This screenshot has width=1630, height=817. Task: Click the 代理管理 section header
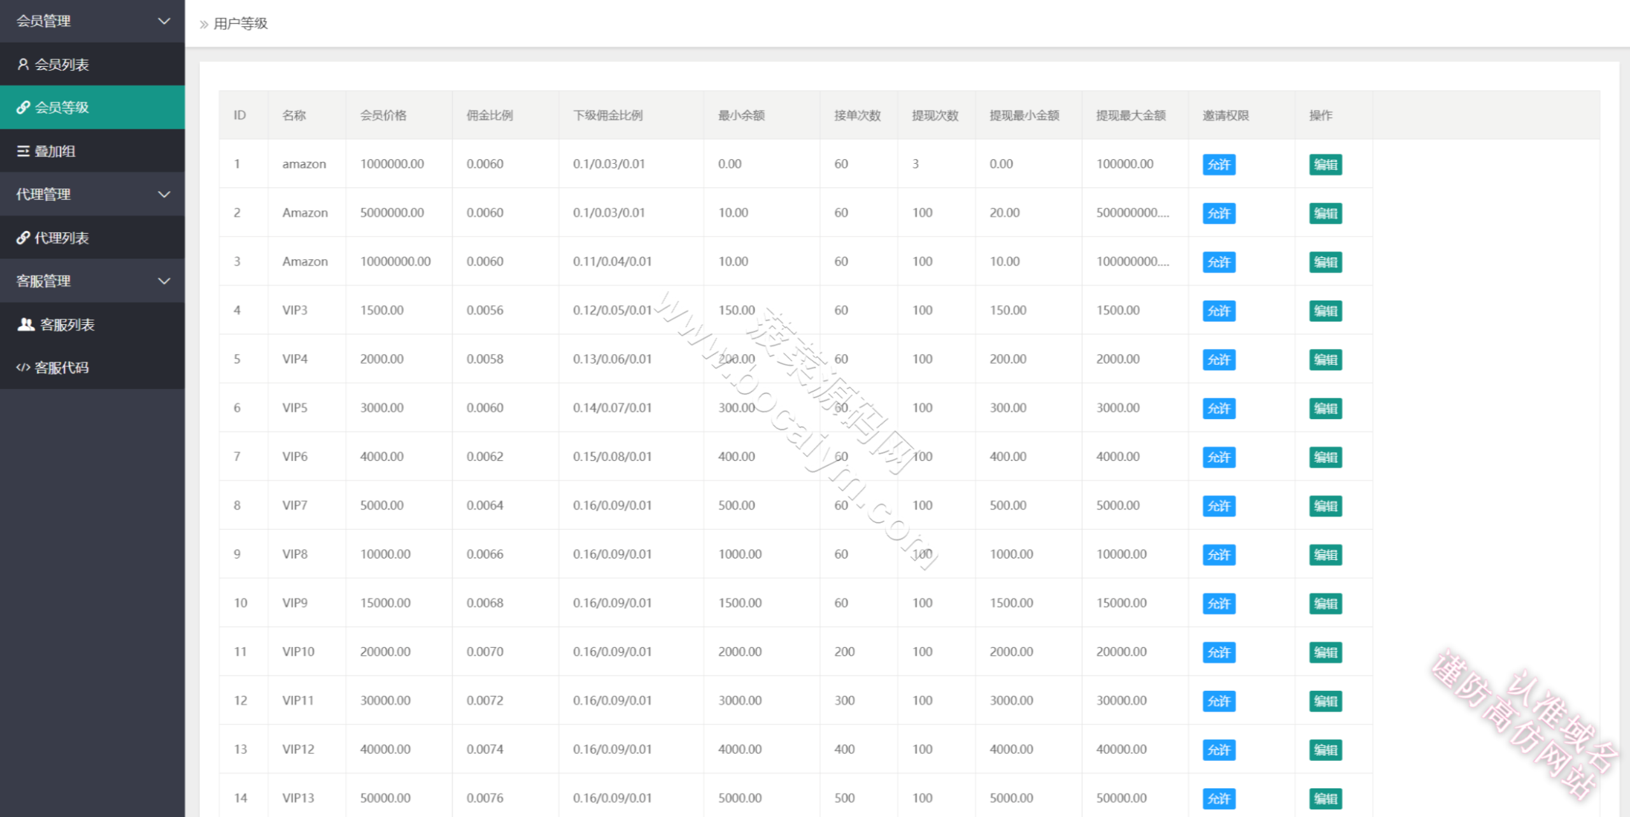92,194
